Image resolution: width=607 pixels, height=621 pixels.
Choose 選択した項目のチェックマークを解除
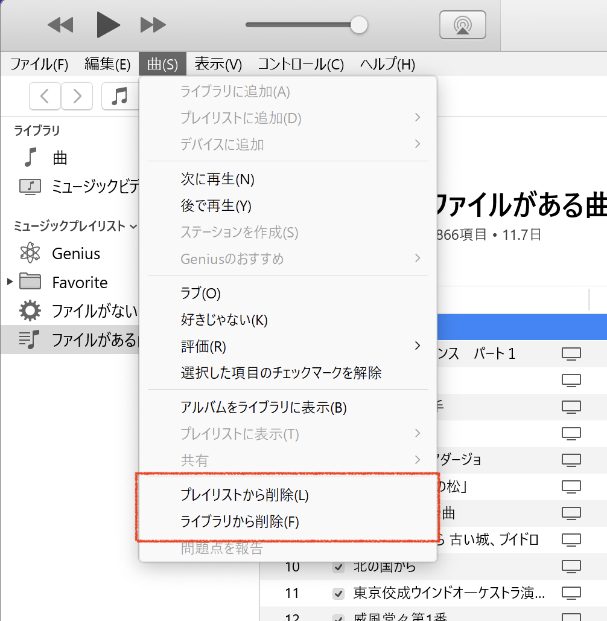coord(288,373)
